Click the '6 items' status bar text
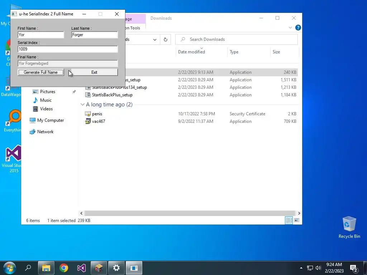367x275 pixels. click(x=33, y=221)
